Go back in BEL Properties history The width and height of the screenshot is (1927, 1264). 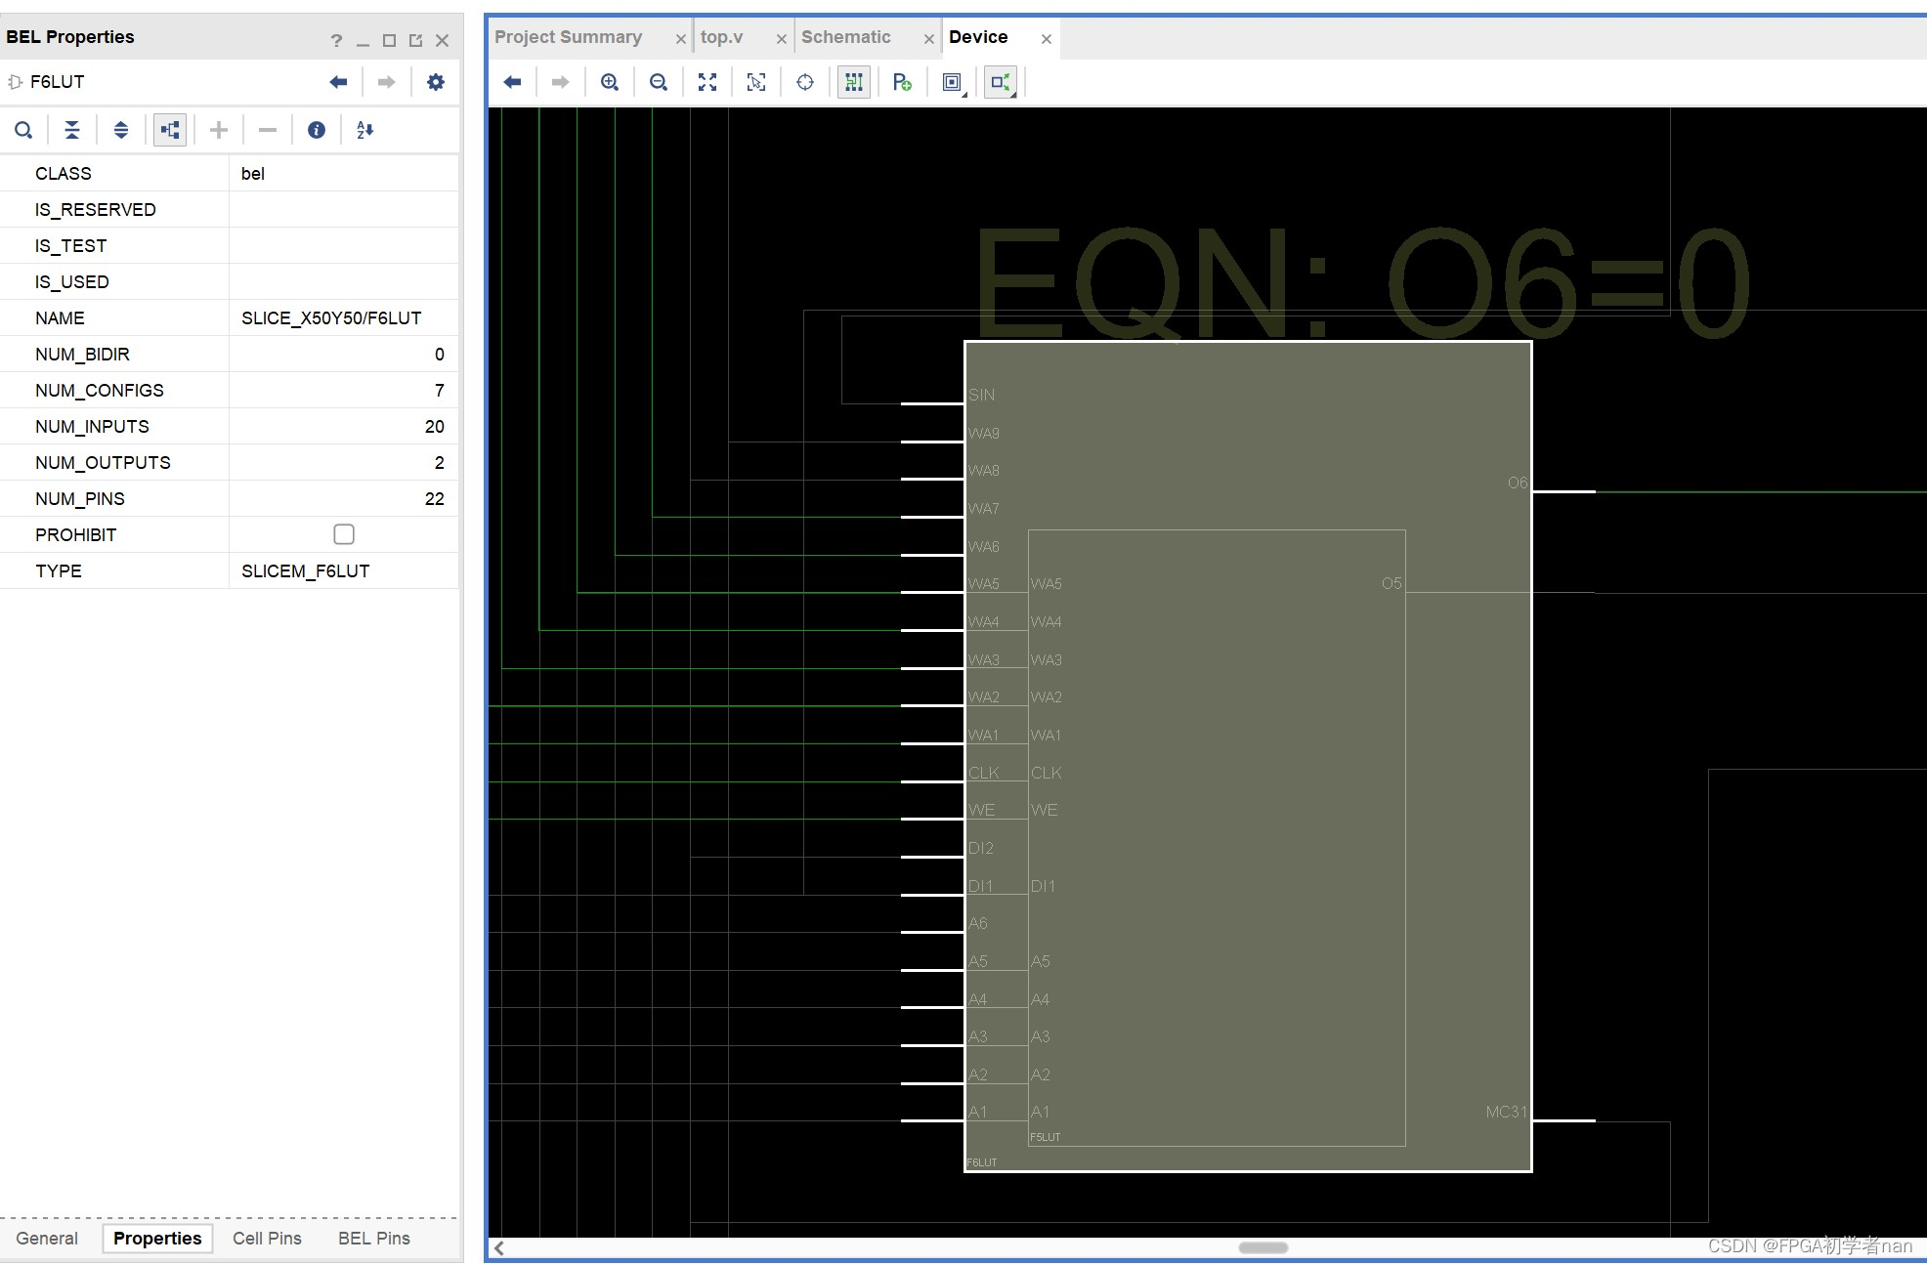tap(338, 82)
